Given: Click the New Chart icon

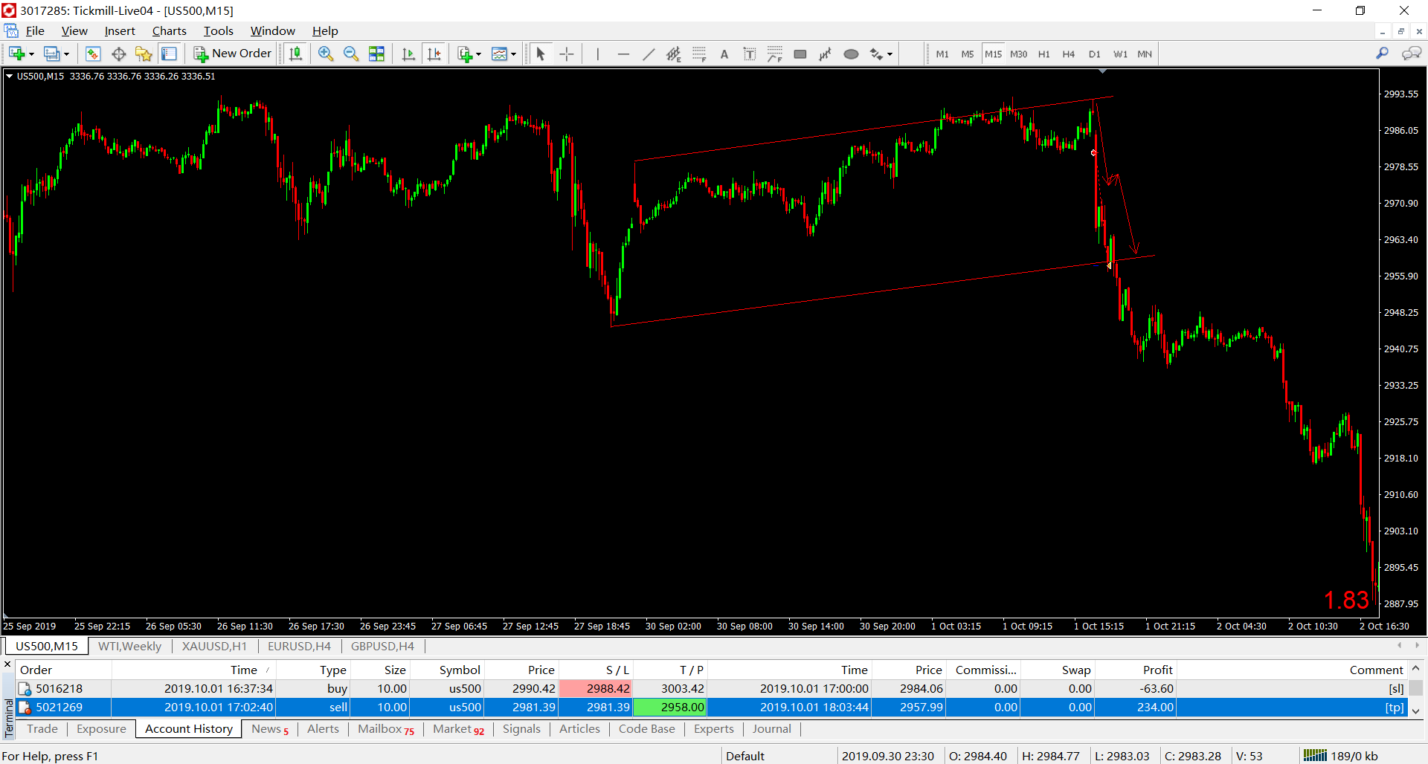Looking at the screenshot, I should point(16,54).
